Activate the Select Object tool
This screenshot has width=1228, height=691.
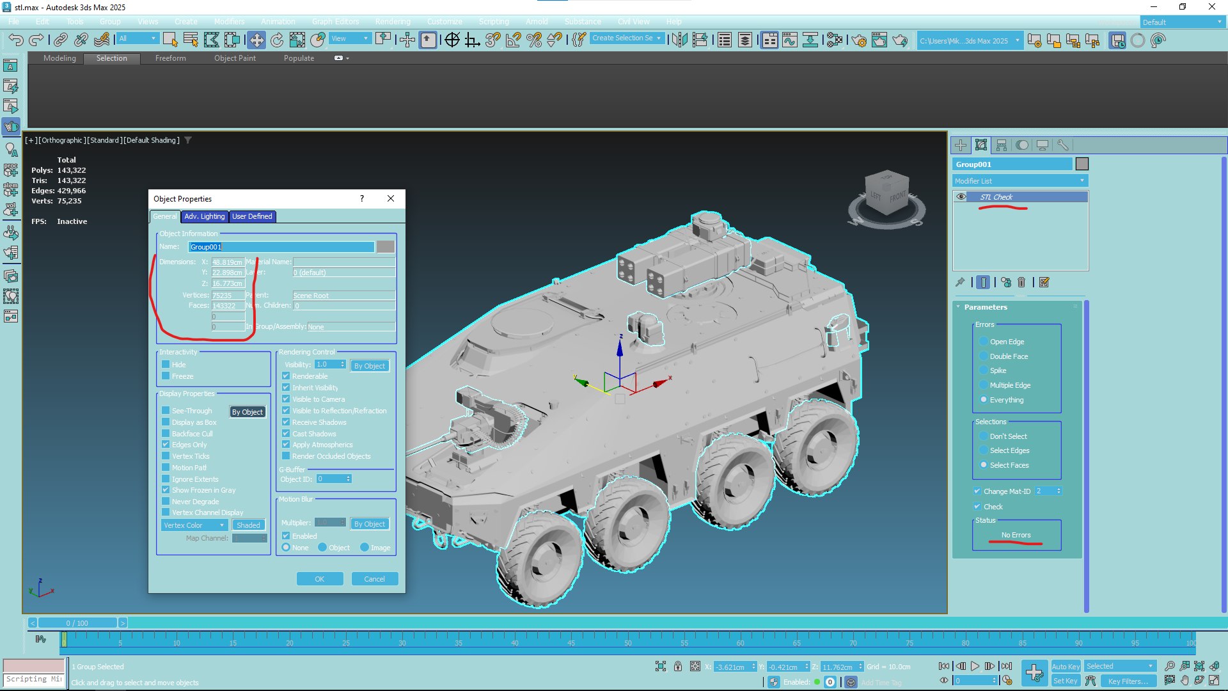point(170,40)
